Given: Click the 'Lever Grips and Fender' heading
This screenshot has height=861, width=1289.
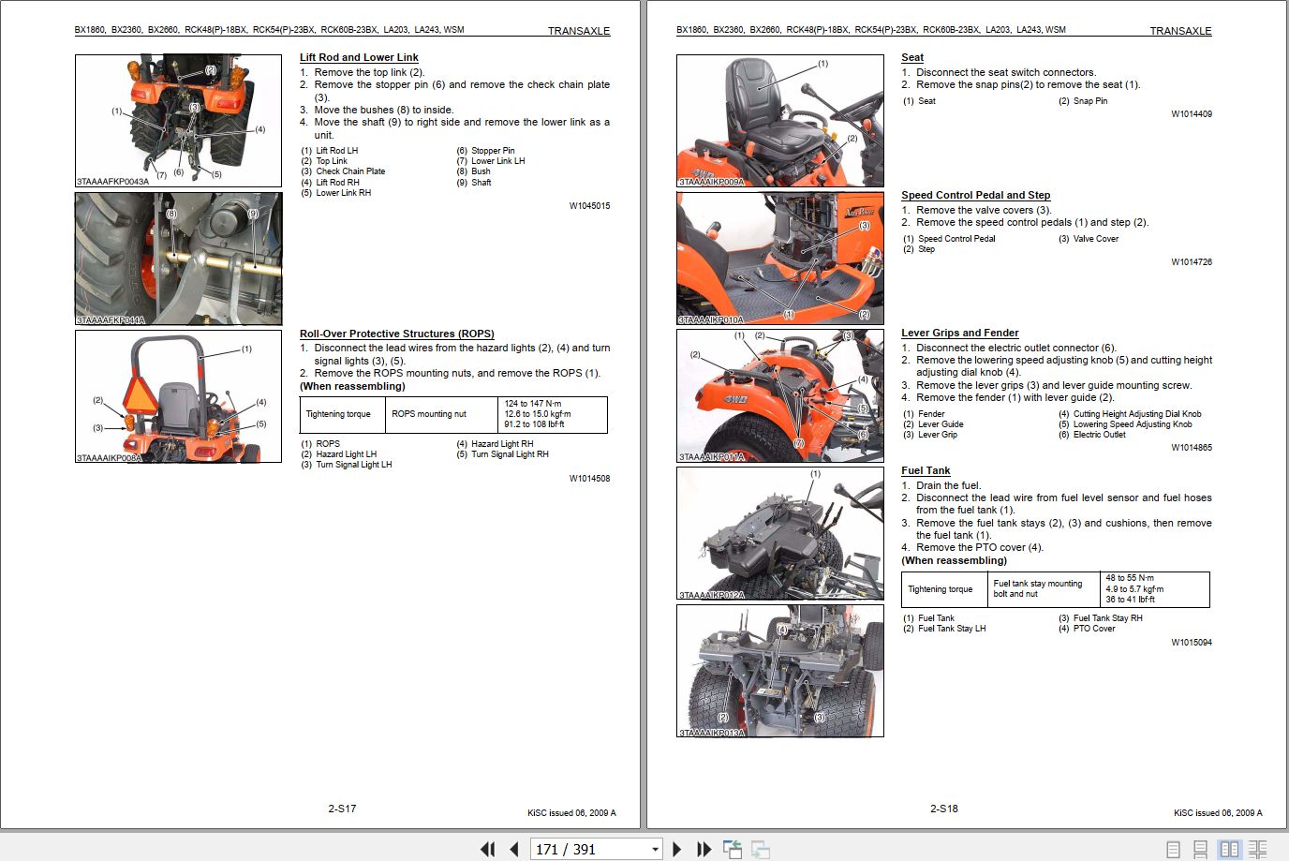Looking at the screenshot, I should coord(960,333).
